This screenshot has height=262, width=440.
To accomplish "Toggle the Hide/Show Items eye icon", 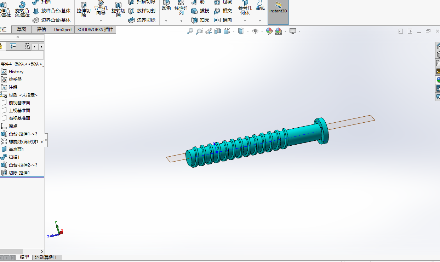I will point(255,31).
